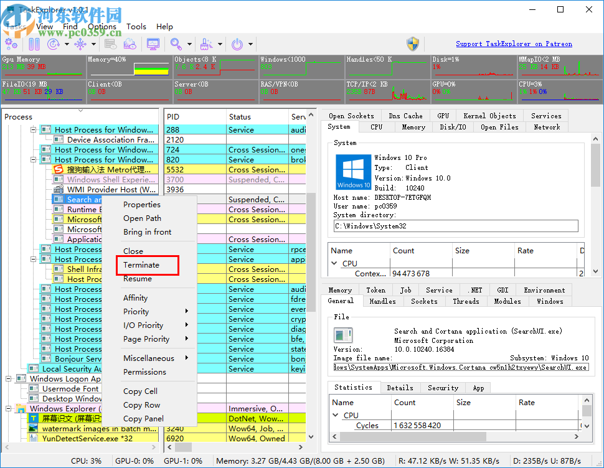Click the UAC shield icon
Viewport: 604px width, 468px height.
coord(413,44)
